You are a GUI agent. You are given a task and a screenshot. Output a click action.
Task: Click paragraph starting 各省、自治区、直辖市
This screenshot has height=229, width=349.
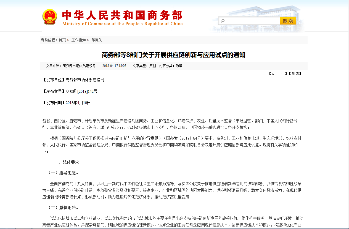coord(170,124)
